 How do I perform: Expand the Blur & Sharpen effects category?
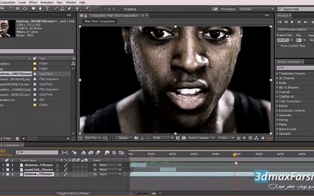(x=277, y=87)
